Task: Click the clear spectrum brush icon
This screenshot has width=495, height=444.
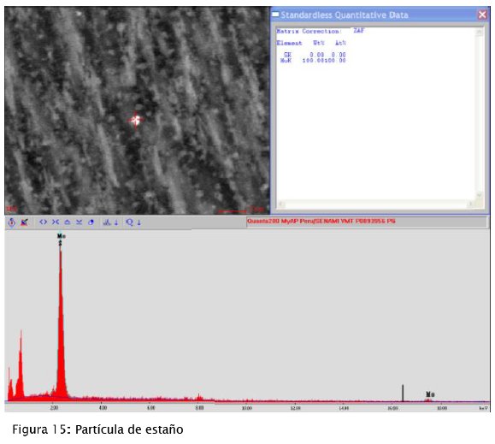Action: (24, 222)
